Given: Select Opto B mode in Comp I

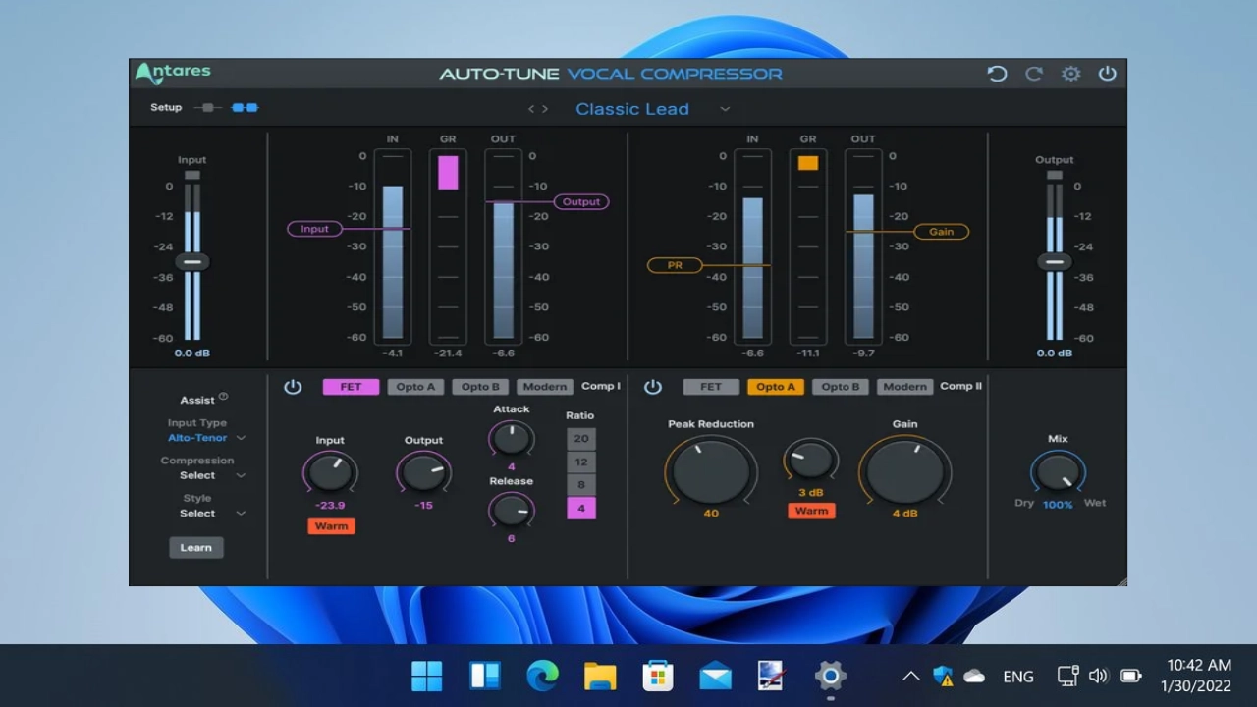Looking at the screenshot, I should coord(480,387).
